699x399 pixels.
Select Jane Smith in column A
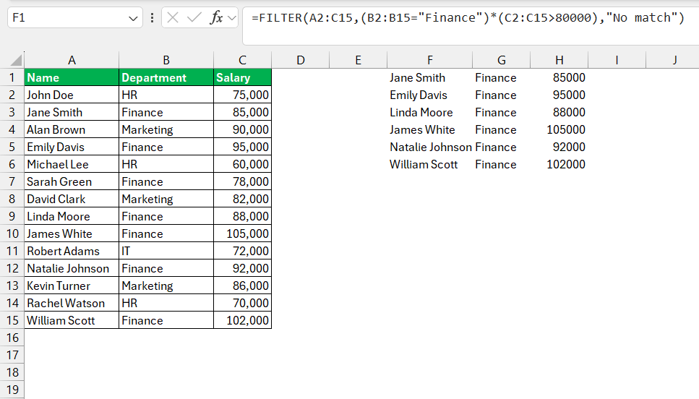pyautogui.click(x=72, y=112)
